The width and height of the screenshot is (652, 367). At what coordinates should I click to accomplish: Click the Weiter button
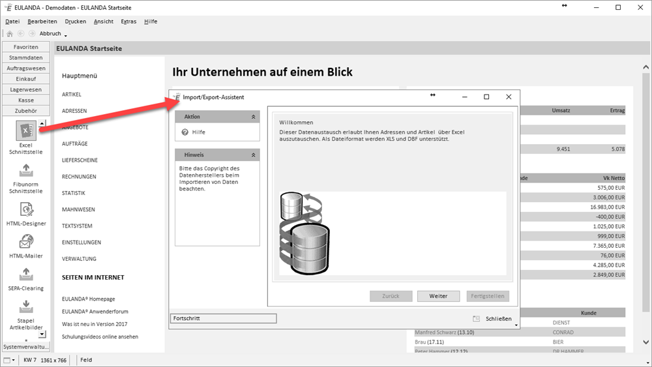(x=438, y=296)
